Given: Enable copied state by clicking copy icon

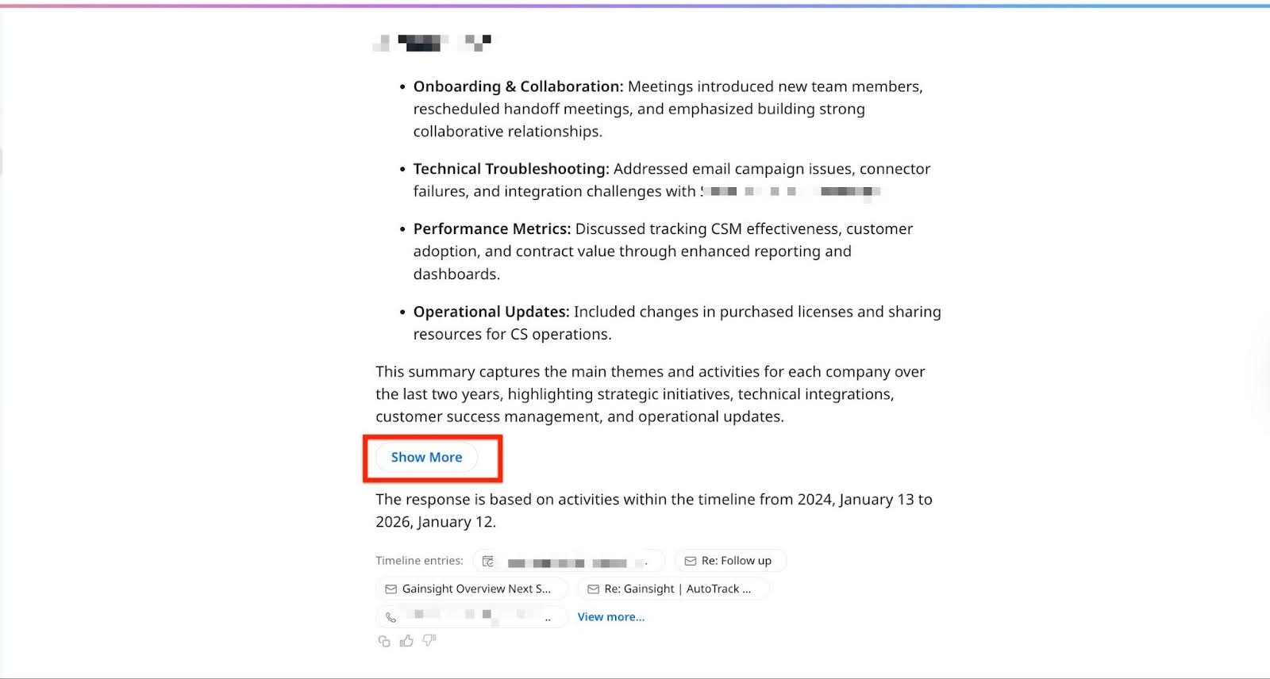Looking at the screenshot, I should click(x=384, y=642).
